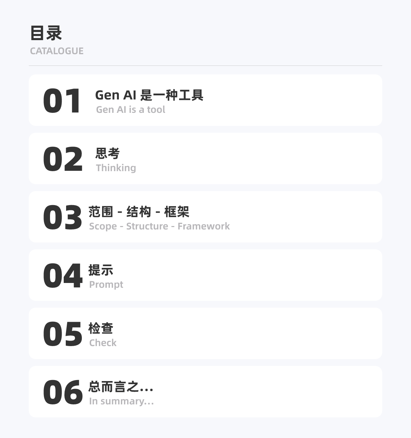Select the 'Thinking' English subtitle

pos(116,168)
